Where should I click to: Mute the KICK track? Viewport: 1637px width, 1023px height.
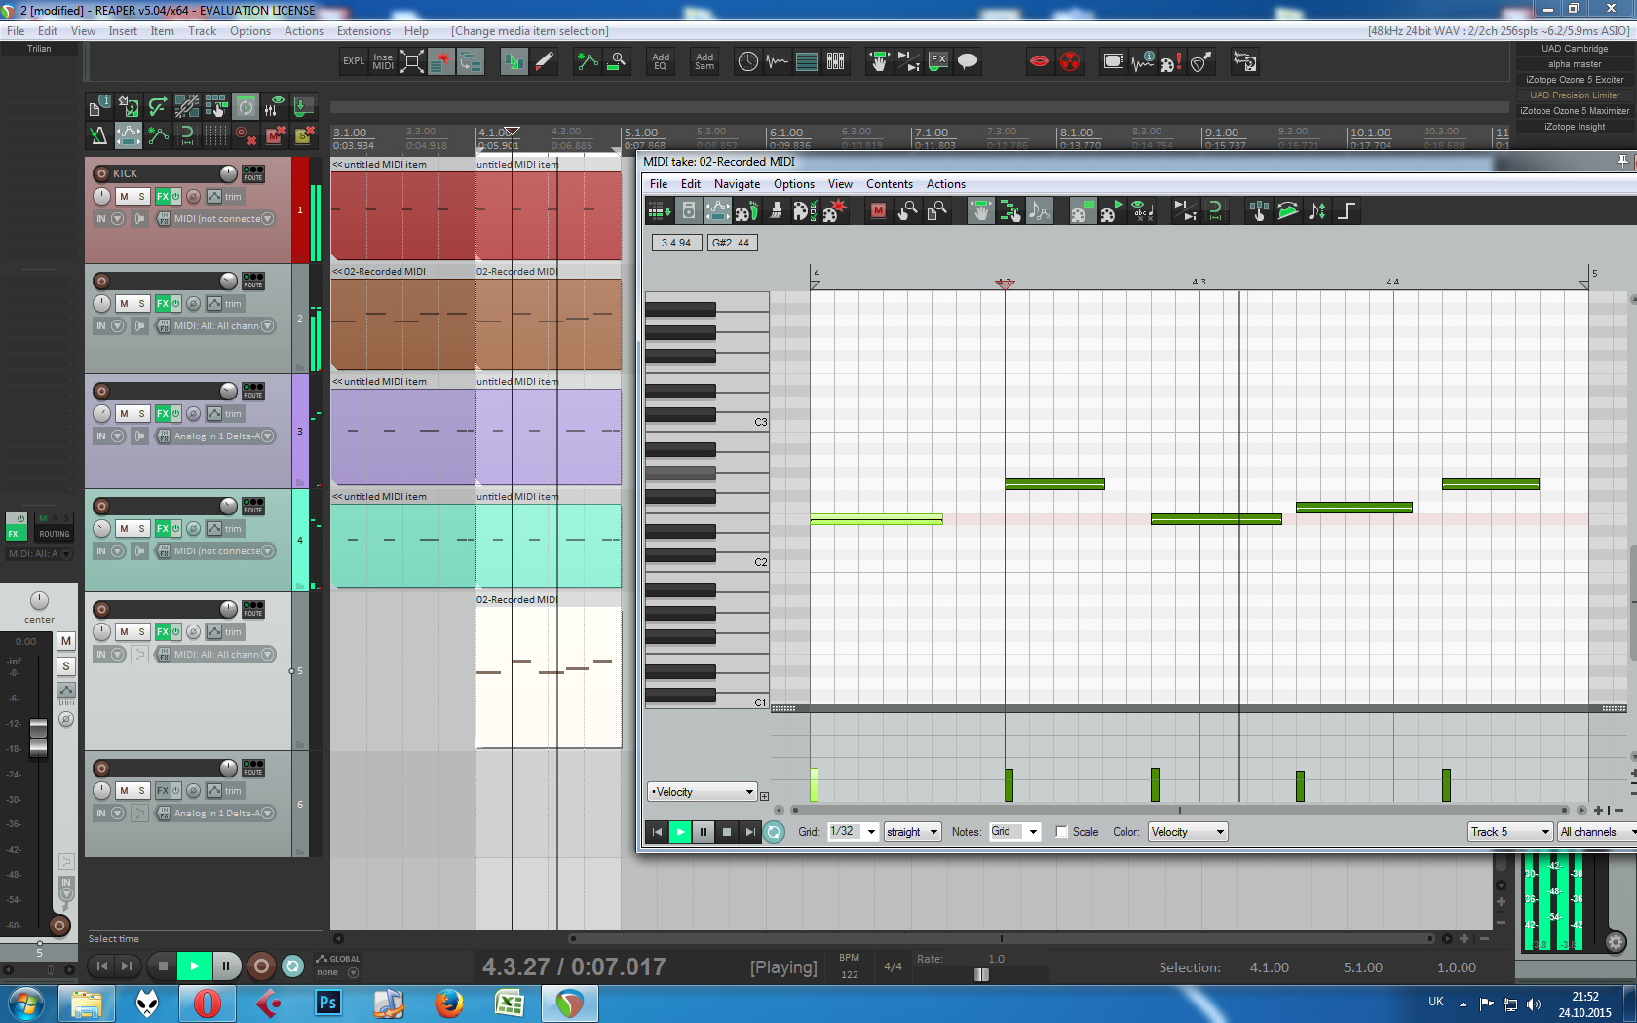(x=124, y=197)
